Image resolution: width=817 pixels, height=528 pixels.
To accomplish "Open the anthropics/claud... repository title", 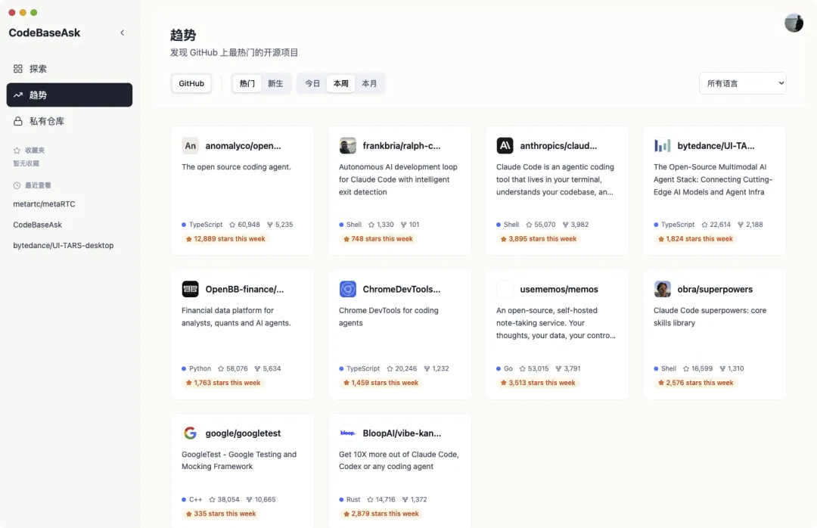I will [x=558, y=146].
